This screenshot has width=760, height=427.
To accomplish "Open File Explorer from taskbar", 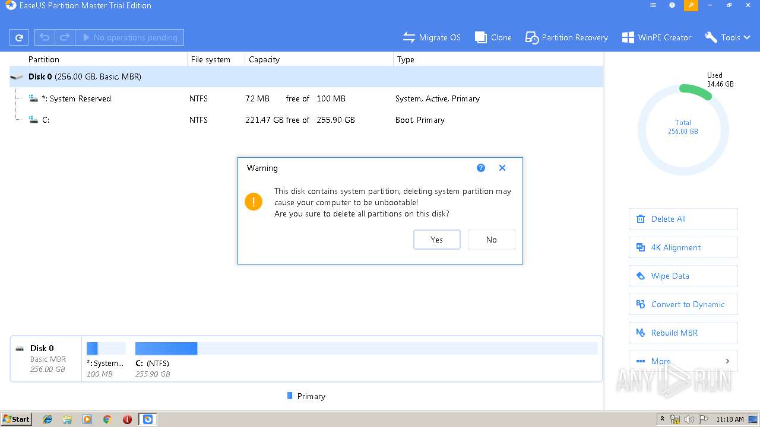I will tap(67, 419).
